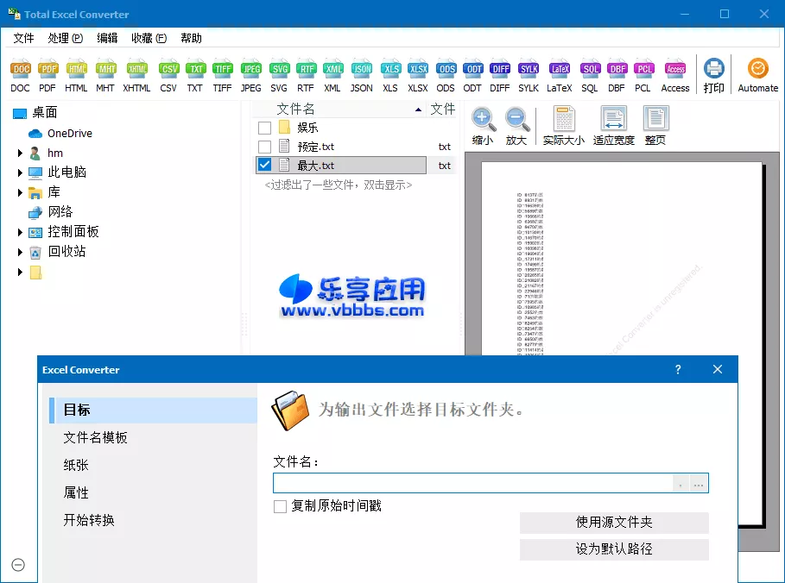The image size is (785, 583).
Task: Convert to CSV format icon
Action: click(168, 69)
